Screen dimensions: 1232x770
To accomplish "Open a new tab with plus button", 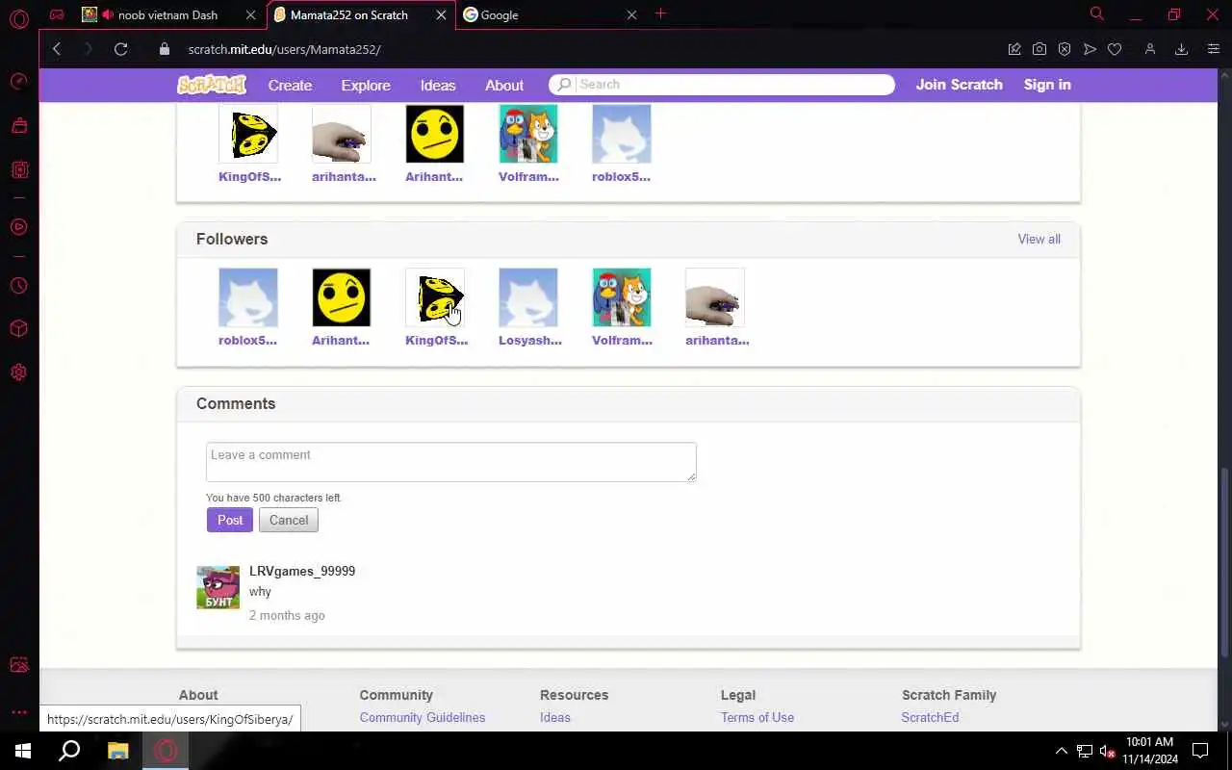I will (660, 13).
